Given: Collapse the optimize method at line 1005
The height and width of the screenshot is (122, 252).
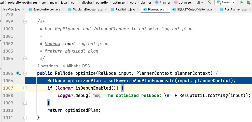Looking at the screenshot, I should pos(25,74).
